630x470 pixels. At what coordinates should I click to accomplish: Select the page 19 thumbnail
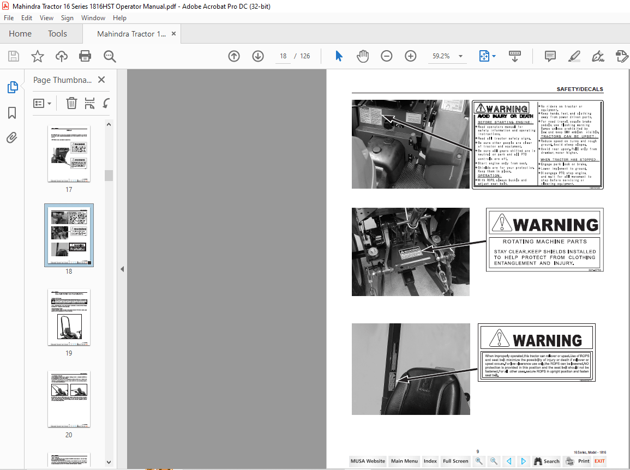(x=69, y=317)
